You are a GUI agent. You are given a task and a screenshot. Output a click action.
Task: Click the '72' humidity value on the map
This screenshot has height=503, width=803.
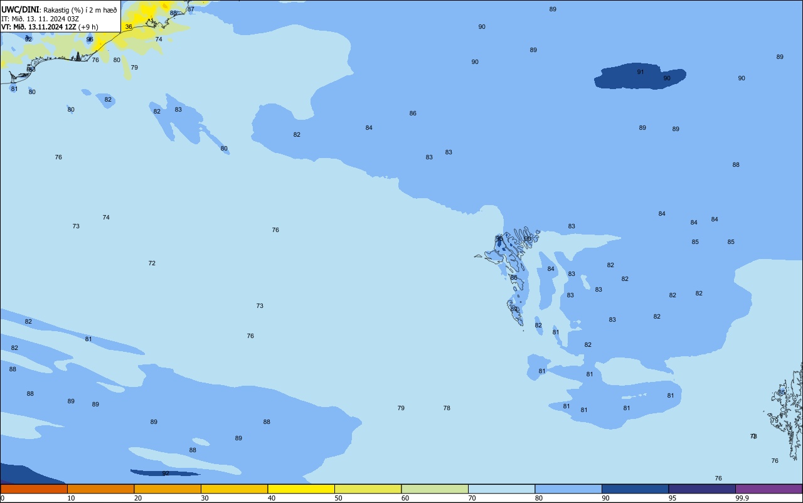point(152,263)
